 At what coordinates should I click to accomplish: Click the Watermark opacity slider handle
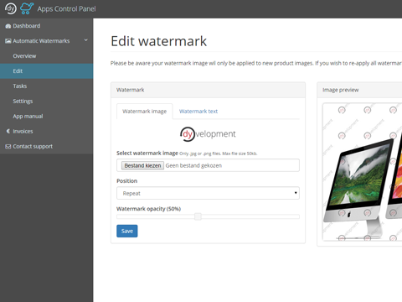point(198,216)
